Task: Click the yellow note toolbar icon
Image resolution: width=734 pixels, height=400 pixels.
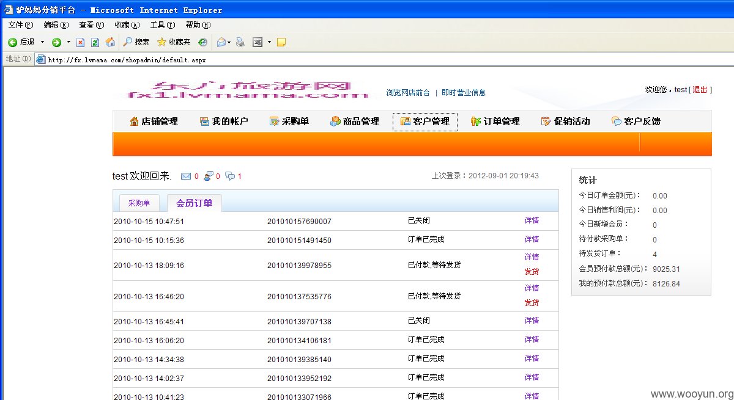Action: tap(281, 42)
